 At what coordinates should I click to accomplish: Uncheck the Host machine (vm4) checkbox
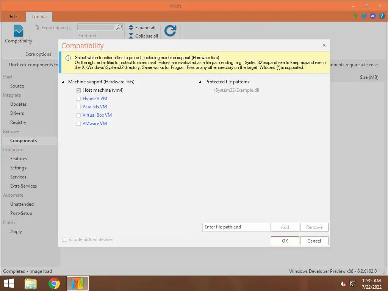[78, 90]
